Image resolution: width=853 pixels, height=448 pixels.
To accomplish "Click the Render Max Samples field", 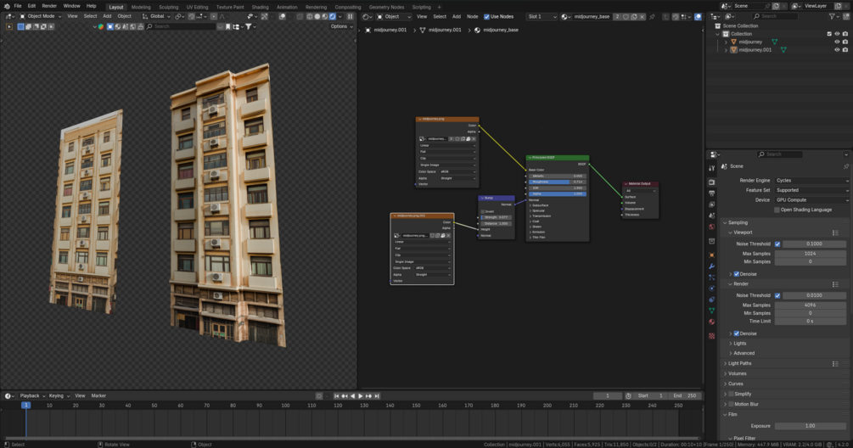I will [810, 305].
